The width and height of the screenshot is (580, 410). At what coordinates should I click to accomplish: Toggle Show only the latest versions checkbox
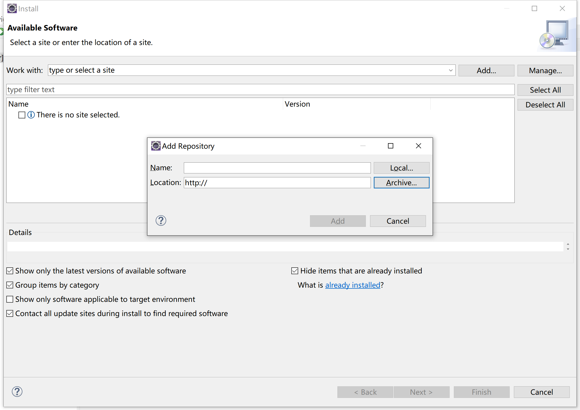pos(10,271)
